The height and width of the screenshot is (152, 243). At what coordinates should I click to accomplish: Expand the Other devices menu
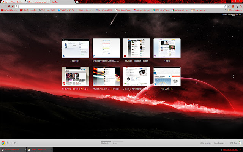pos(206,143)
